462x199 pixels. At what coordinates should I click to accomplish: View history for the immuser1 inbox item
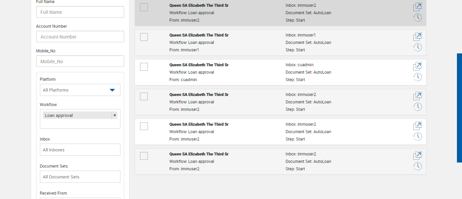pyautogui.click(x=418, y=47)
